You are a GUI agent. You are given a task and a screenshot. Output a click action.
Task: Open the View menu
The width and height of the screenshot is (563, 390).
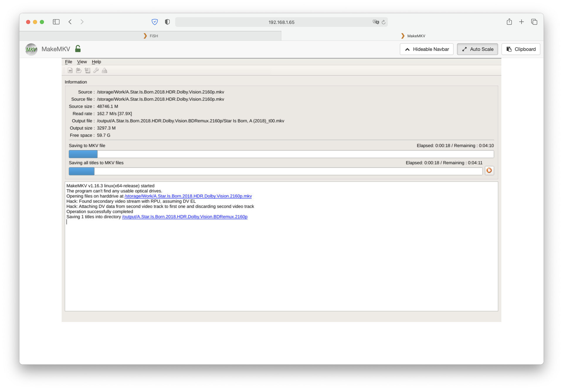pyautogui.click(x=82, y=62)
